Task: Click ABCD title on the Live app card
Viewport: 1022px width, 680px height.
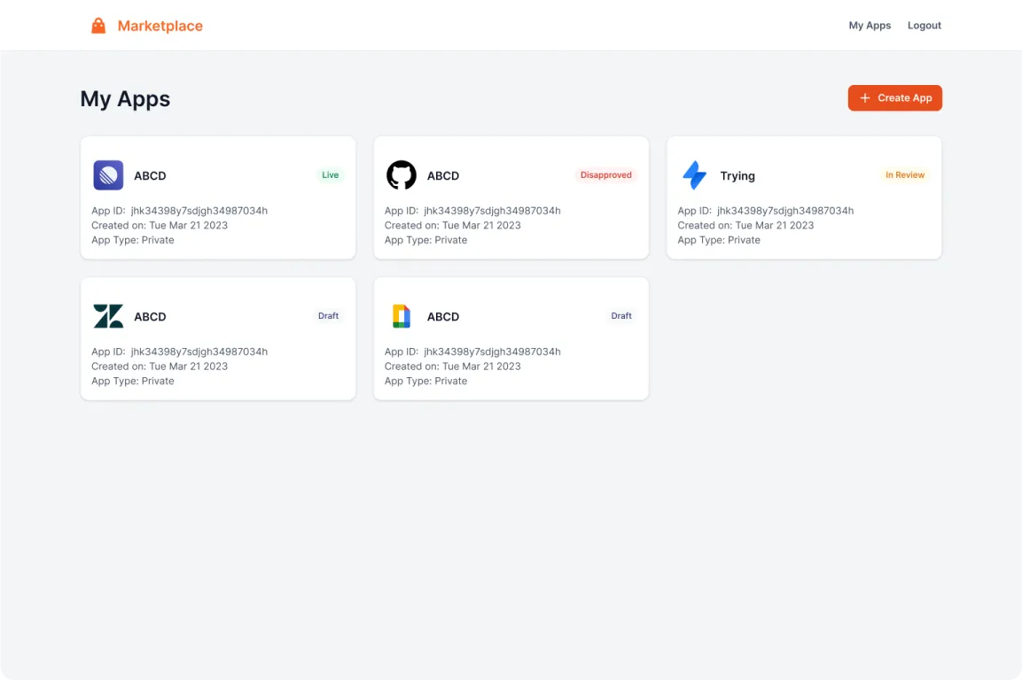Action: point(150,176)
